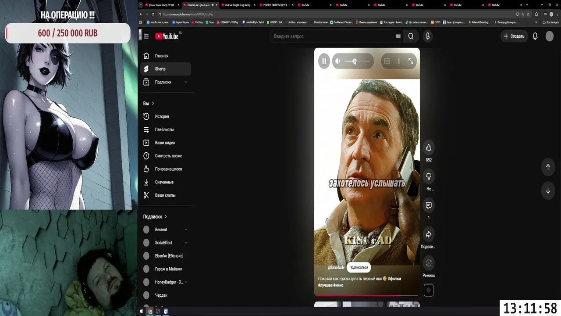Open the SodaEffect subscription channel

click(x=165, y=243)
